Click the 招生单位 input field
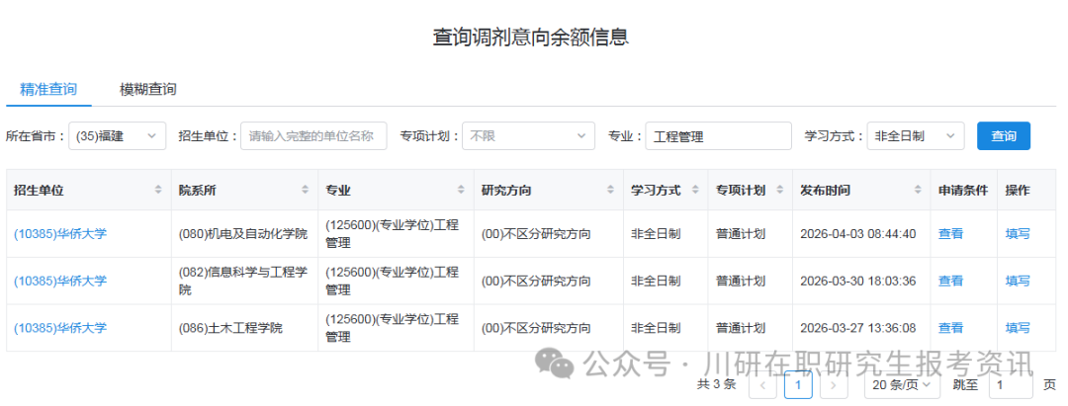The image size is (1068, 406). coord(313,136)
